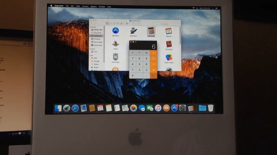
Task: Open the Chess app in Finder
Action: tap(116, 44)
